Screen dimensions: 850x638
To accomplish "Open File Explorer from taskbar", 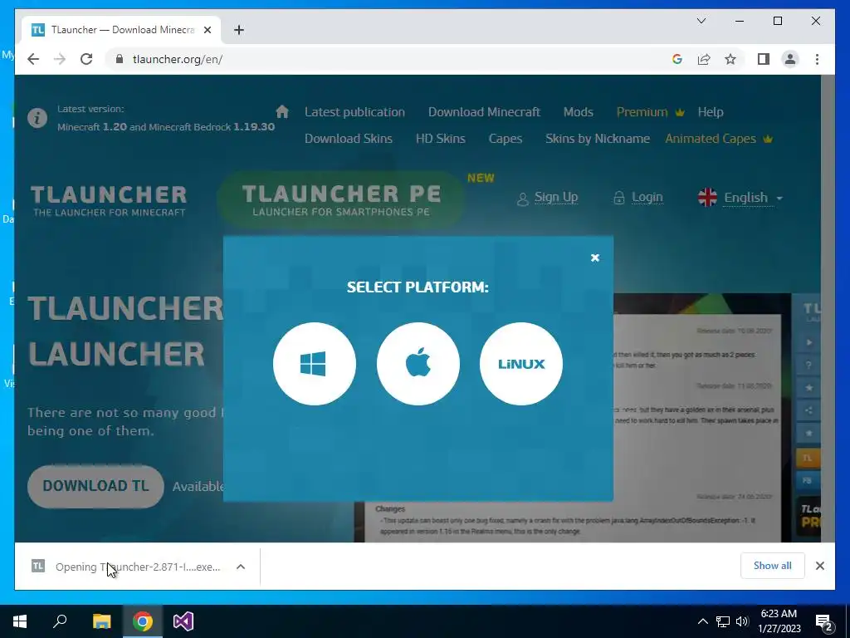I will [x=101, y=621].
